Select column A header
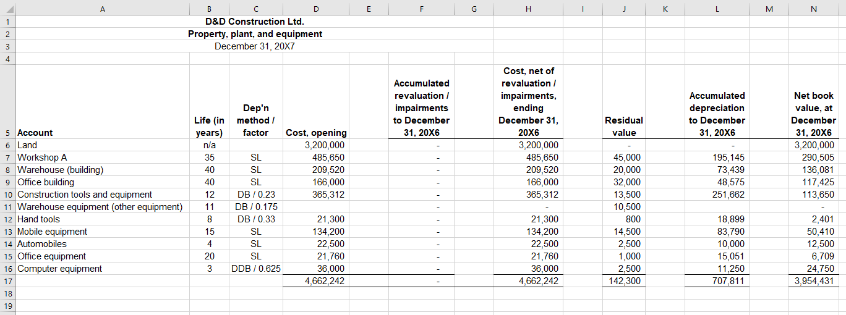This screenshot has height=315, width=846. (102, 9)
